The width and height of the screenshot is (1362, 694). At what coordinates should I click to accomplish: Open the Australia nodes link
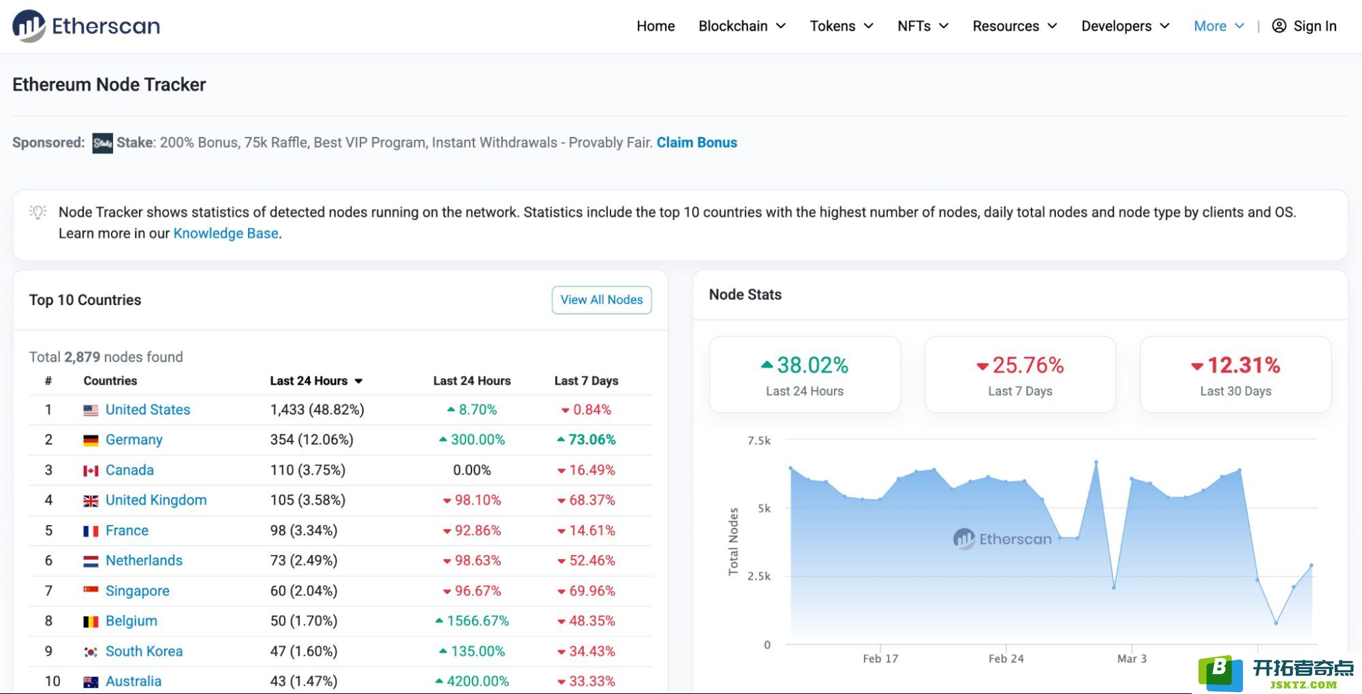click(x=134, y=681)
